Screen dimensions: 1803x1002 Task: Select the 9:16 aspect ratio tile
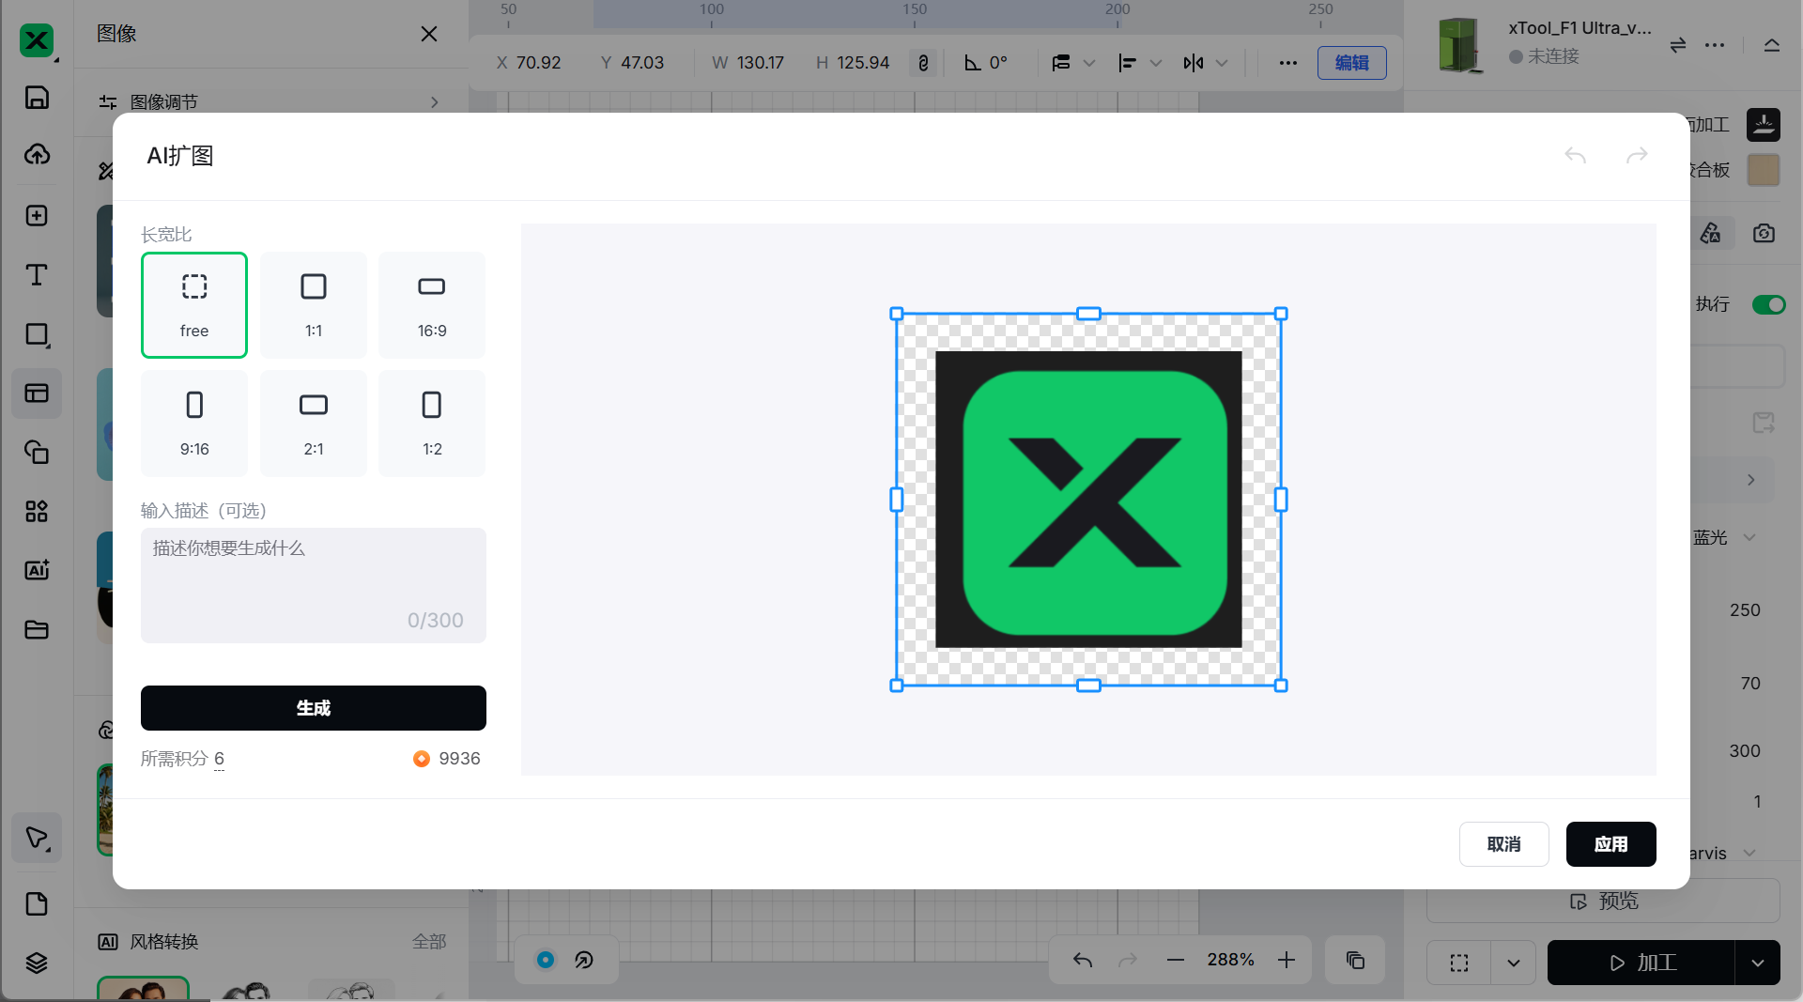194,424
